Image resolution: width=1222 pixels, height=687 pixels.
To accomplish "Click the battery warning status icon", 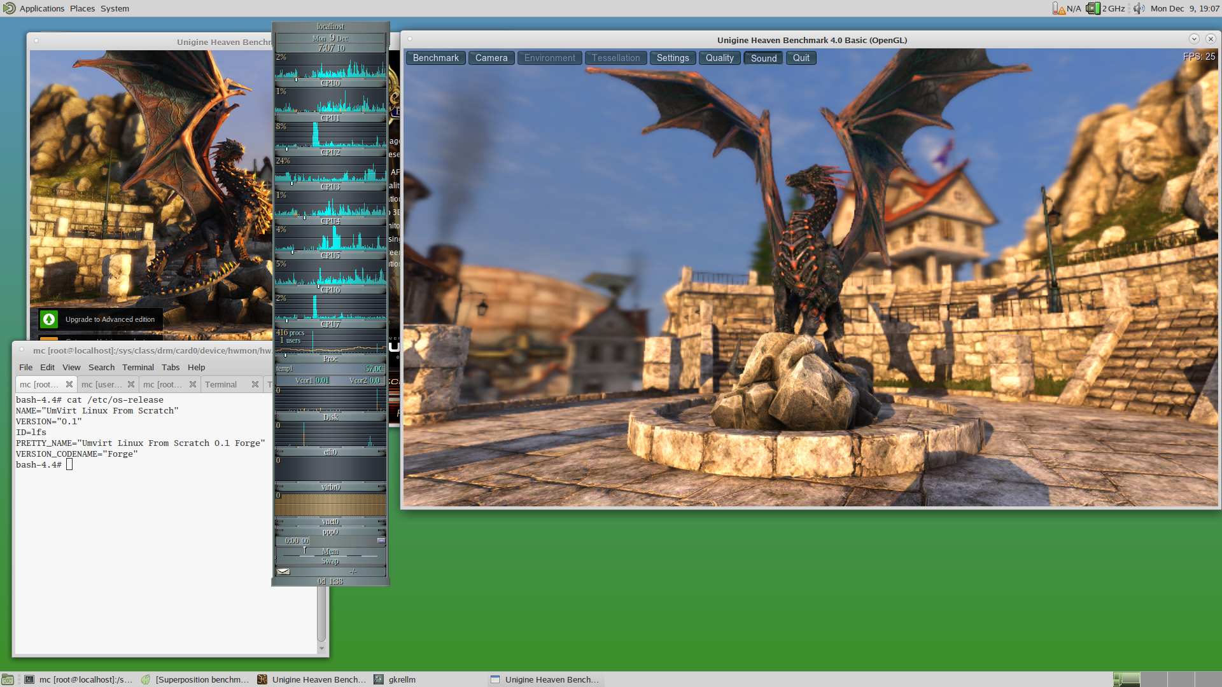I will click(1058, 8).
